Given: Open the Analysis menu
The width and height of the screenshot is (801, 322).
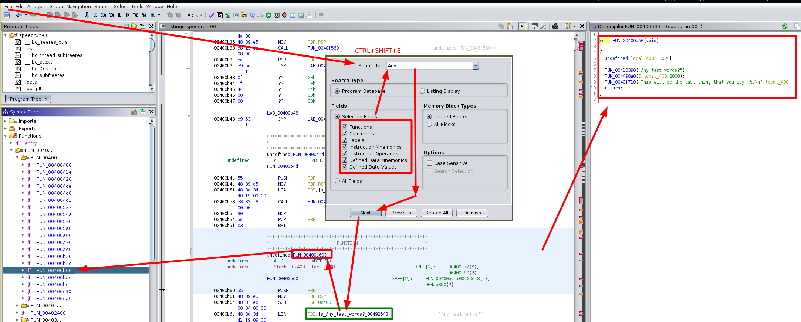Looking at the screenshot, I should pyautogui.click(x=36, y=6).
